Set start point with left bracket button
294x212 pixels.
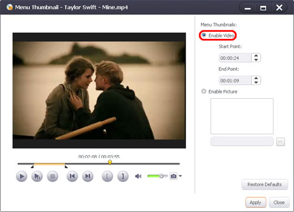107,176
